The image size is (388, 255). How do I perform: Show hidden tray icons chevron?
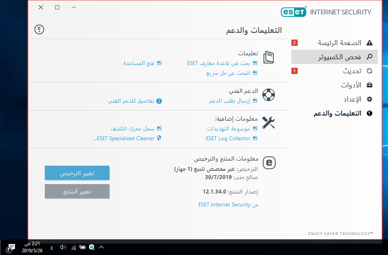[x=101, y=247]
